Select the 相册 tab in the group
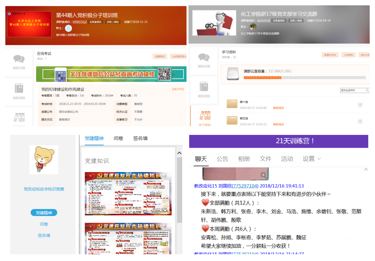375x261 pixels. tap(244, 159)
